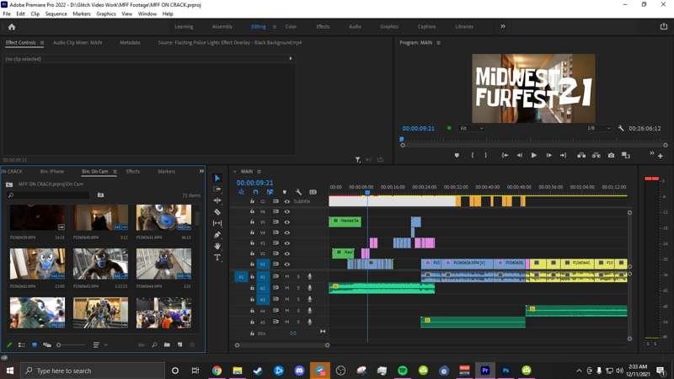Step back one frame
The image size is (674, 379).
(519, 156)
